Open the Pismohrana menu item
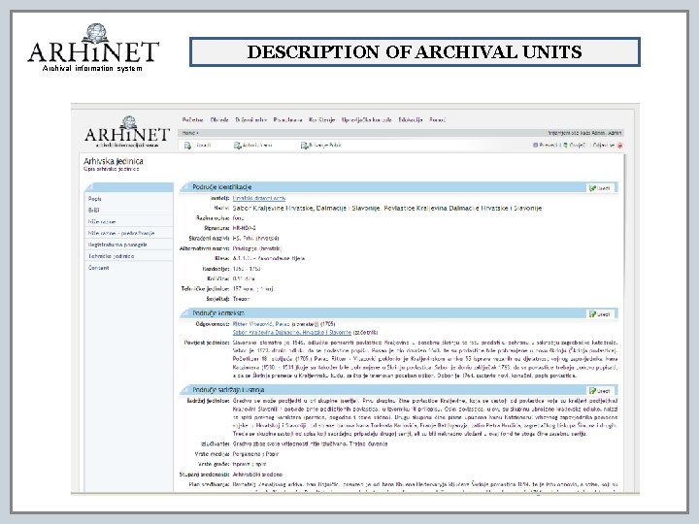 tap(288, 120)
